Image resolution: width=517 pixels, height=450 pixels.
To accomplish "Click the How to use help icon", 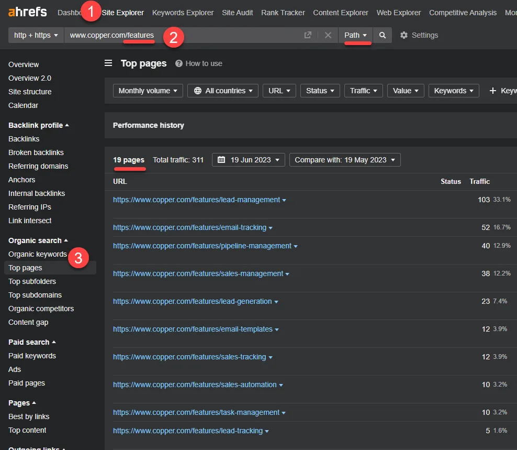I will coord(179,63).
